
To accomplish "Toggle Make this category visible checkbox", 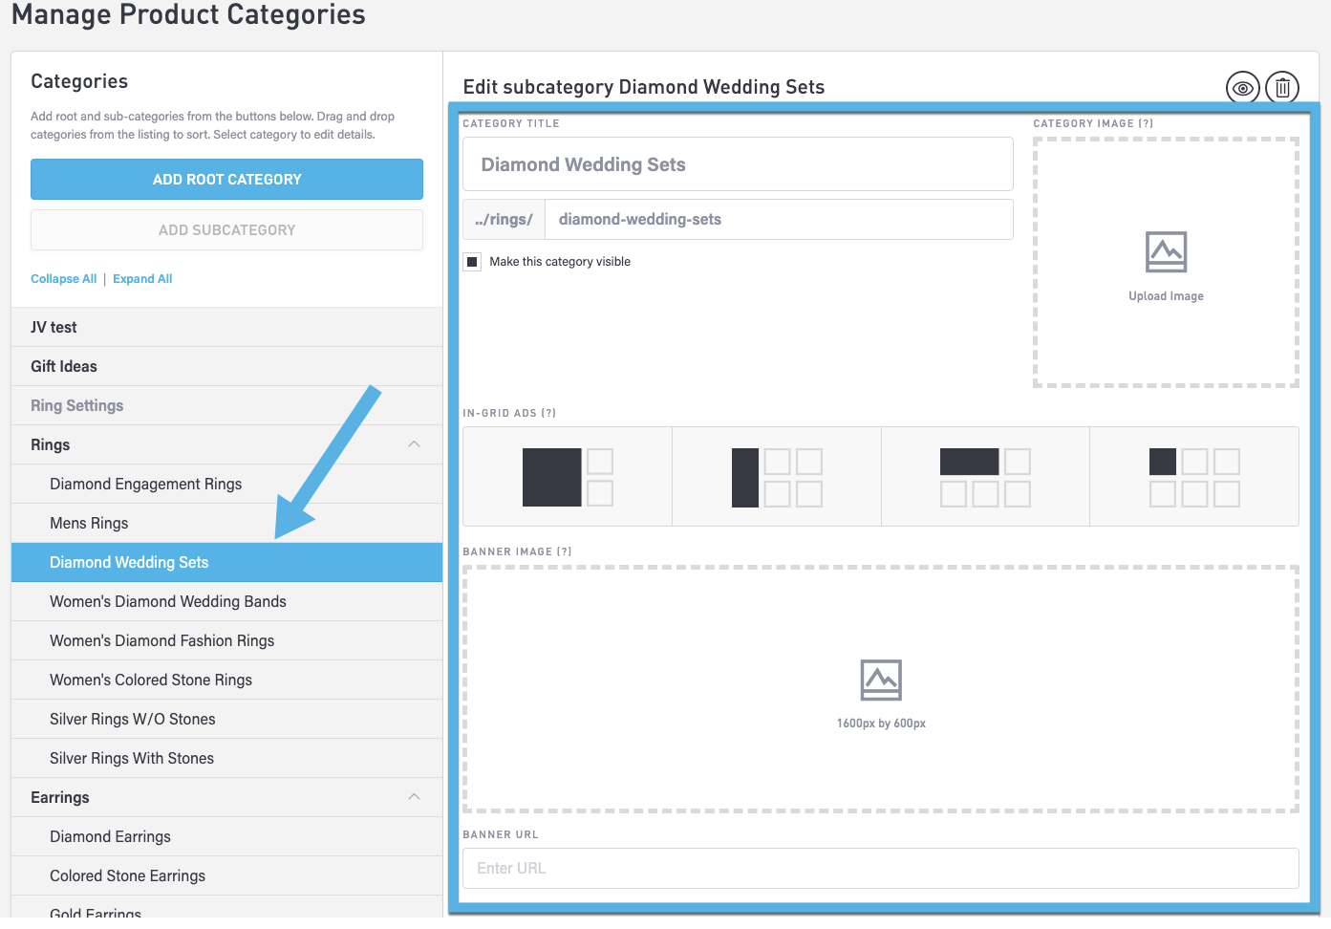I will pyautogui.click(x=472, y=262).
